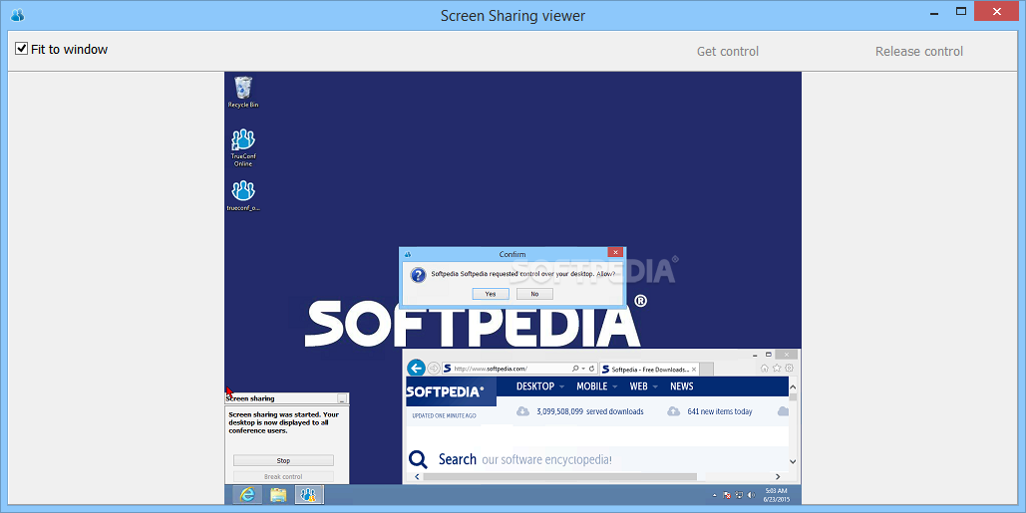Click the served downloads cloud icon
1026x513 pixels.
pyautogui.click(x=522, y=411)
